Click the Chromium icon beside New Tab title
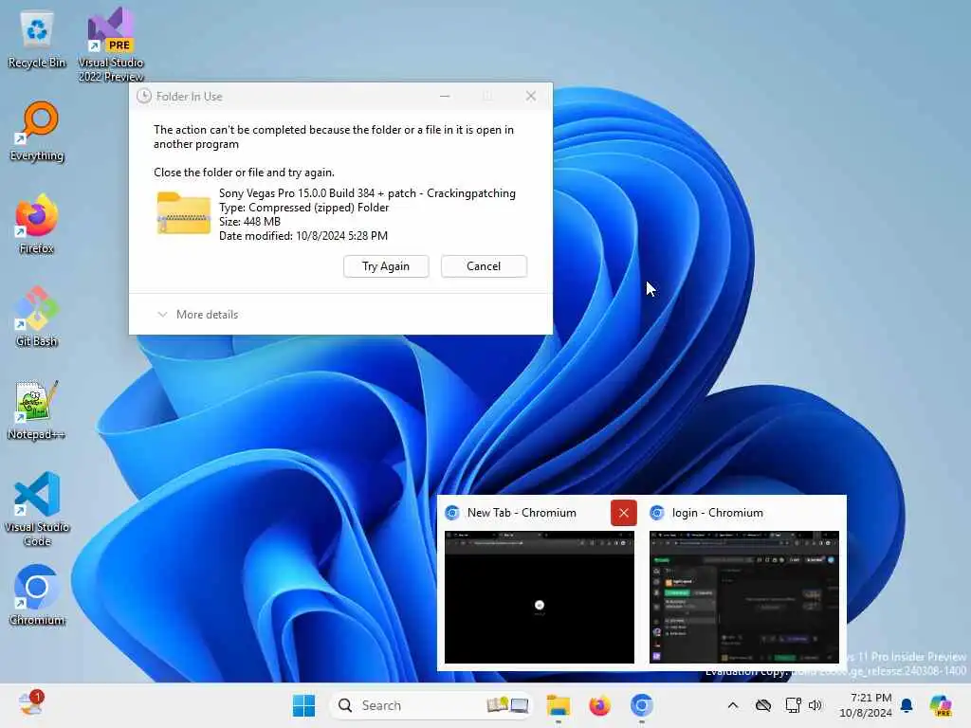Image resolution: width=971 pixels, height=728 pixels. 452,513
